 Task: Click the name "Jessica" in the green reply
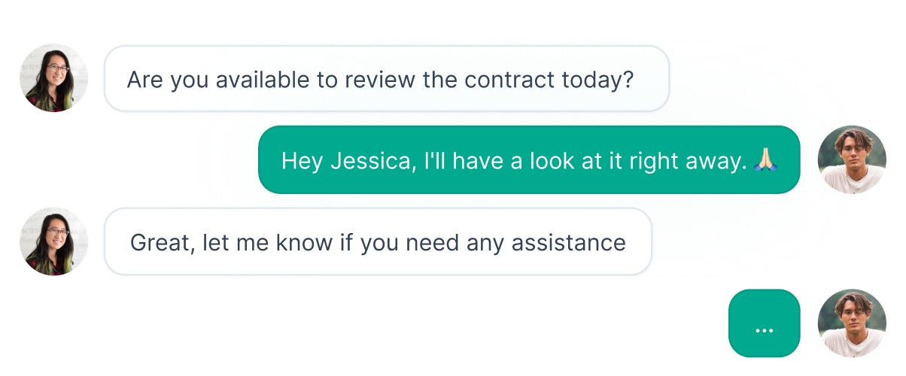point(372,160)
